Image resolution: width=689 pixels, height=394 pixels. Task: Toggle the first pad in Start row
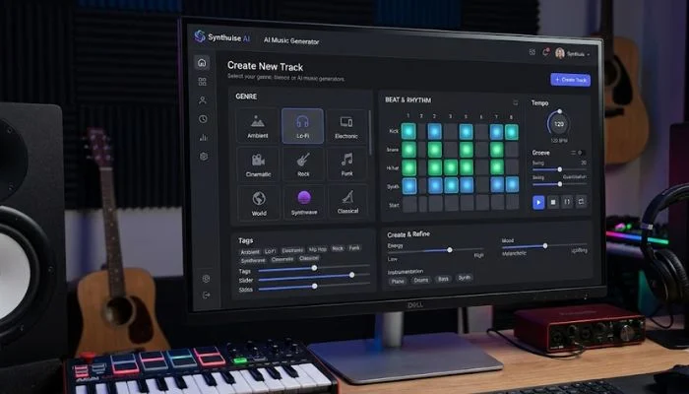click(409, 204)
